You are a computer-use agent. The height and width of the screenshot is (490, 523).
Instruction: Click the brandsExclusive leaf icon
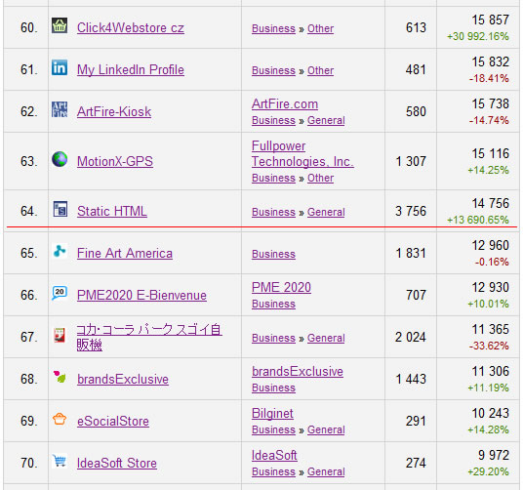click(60, 377)
